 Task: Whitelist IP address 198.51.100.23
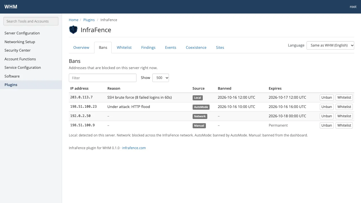coord(344,107)
